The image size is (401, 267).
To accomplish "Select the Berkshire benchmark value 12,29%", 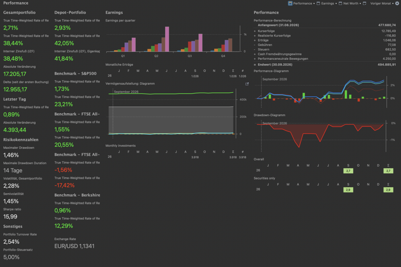I will click(x=64, y=226).
